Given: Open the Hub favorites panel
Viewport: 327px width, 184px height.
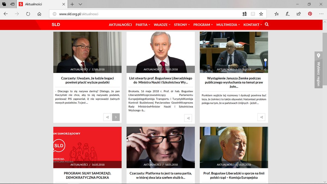Looking at the screenshot, I should click(x=276, y=13).
